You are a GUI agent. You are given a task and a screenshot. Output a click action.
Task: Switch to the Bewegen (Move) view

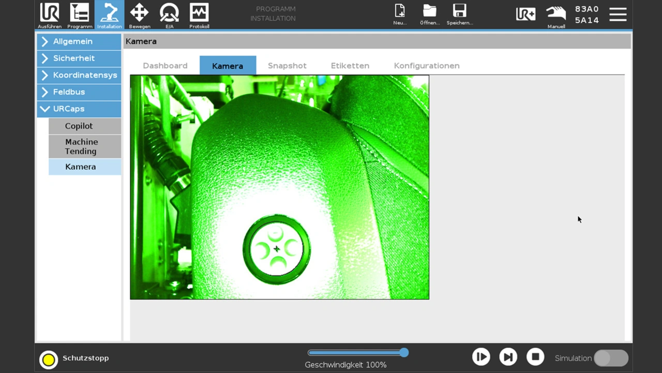click(139, 16)
